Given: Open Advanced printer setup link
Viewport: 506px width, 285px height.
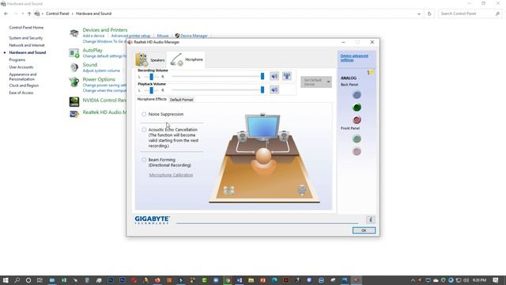Looking at the screenshot, I should point(130,36).
